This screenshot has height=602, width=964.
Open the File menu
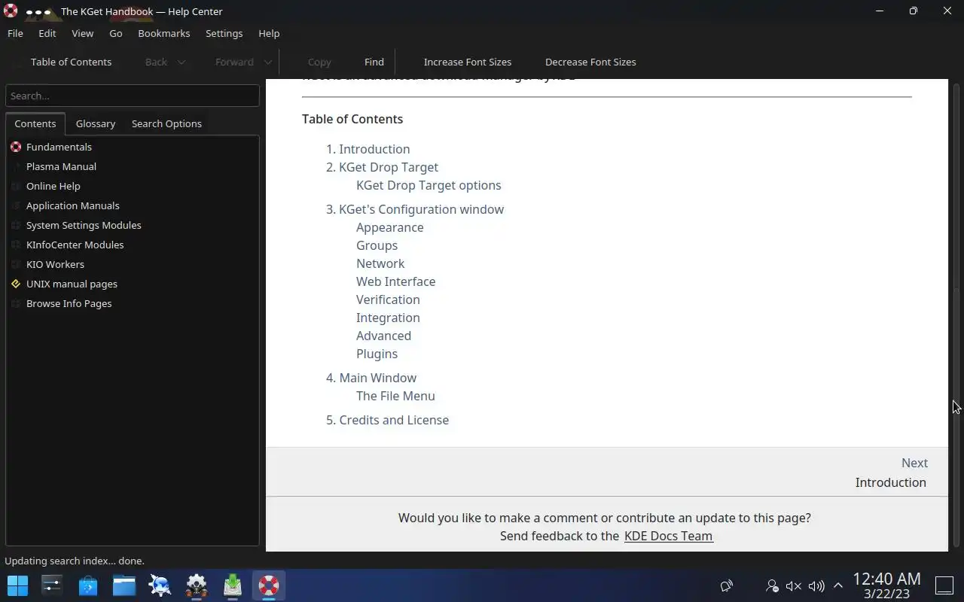(x=15, y=33)
